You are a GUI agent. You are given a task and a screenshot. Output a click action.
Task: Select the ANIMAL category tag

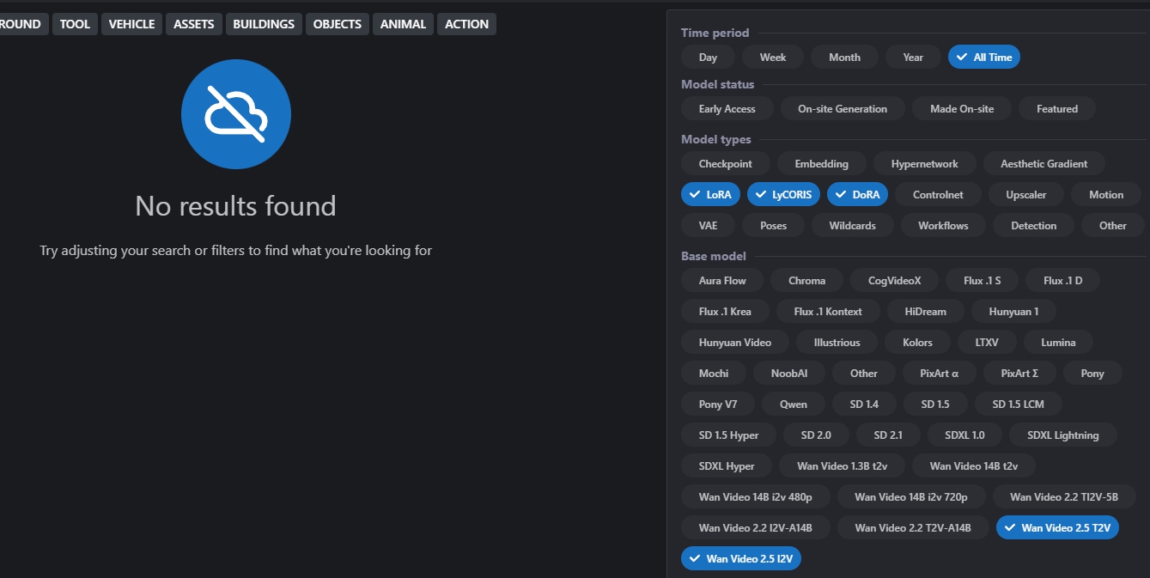tap(404, 24)
